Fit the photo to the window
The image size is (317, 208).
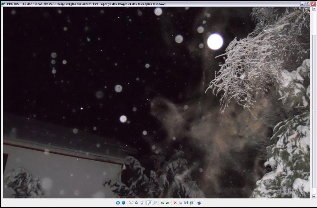pos(131,203)
